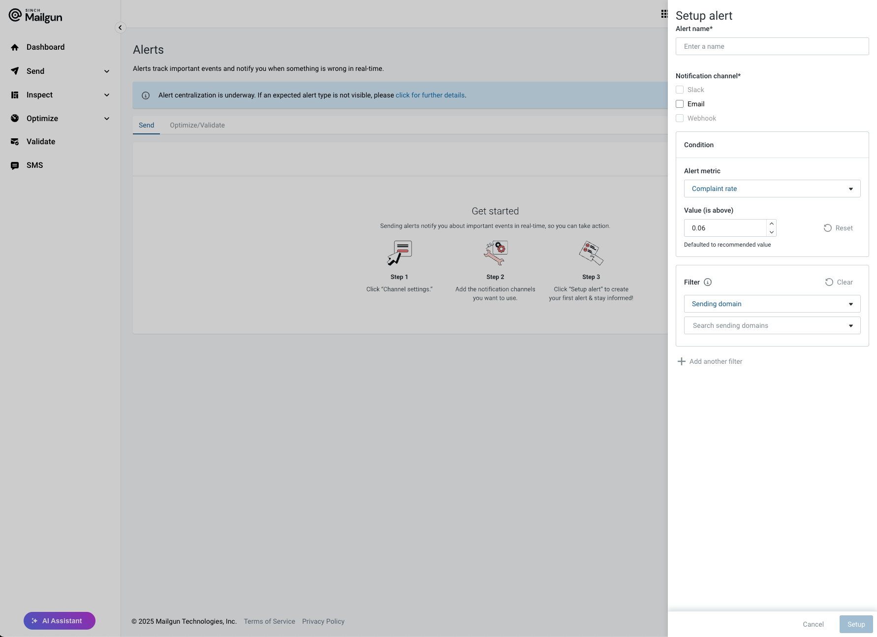This screenshot has width=877, height=637.
Task: Open the Alert metric Complaint rate dropdown
Action: (x=772, y=189)
